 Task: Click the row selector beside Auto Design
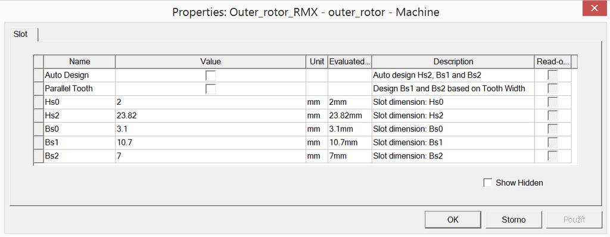39,76
